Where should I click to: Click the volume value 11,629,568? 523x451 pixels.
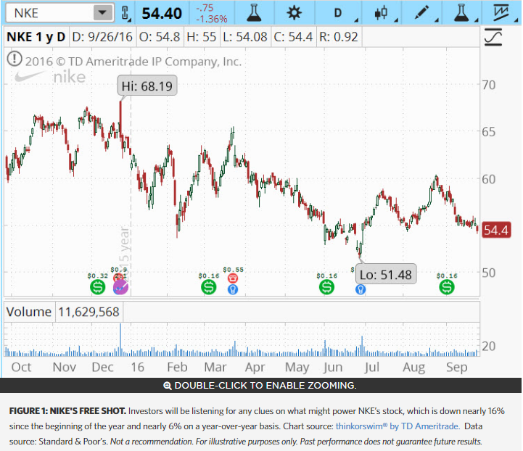[x=88, y=312]
